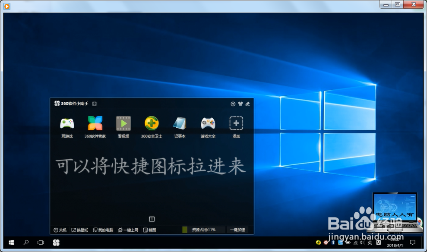427x252 pixels.
Task: Launch 360软件管家 from the panel
Action: tap(95, 127)
